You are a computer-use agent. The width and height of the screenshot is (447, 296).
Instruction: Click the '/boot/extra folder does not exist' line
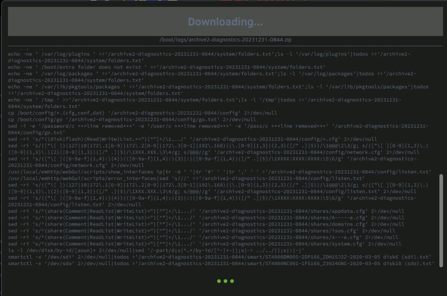[167, 67]
